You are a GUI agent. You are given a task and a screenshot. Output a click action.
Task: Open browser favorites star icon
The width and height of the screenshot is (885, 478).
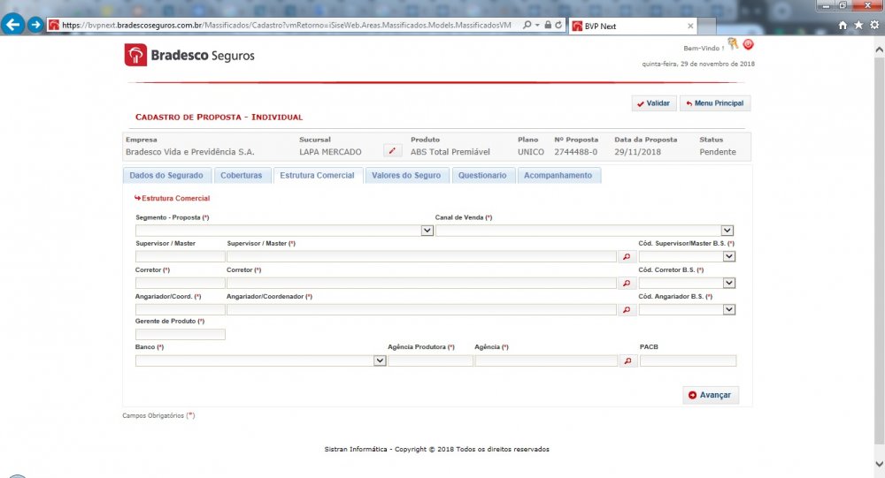point(858,26)
